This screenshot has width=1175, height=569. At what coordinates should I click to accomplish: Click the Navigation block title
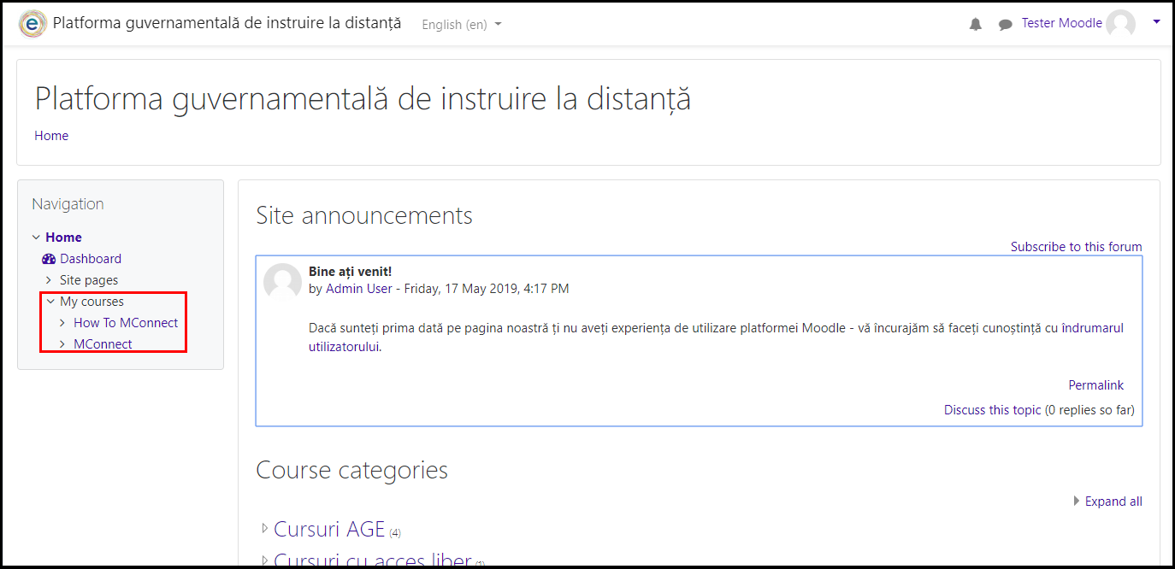(x=68, y=204)
